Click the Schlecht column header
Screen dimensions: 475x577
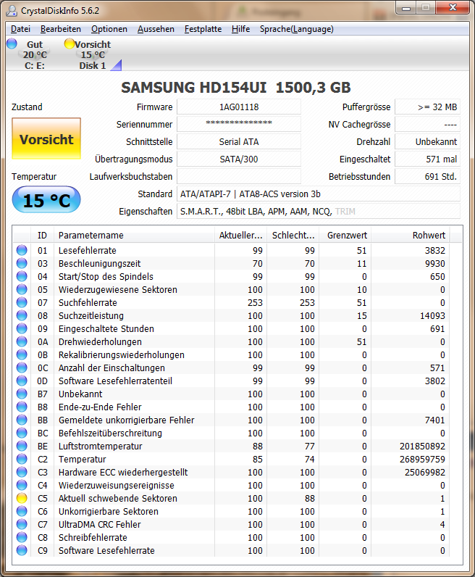[293, 235]
